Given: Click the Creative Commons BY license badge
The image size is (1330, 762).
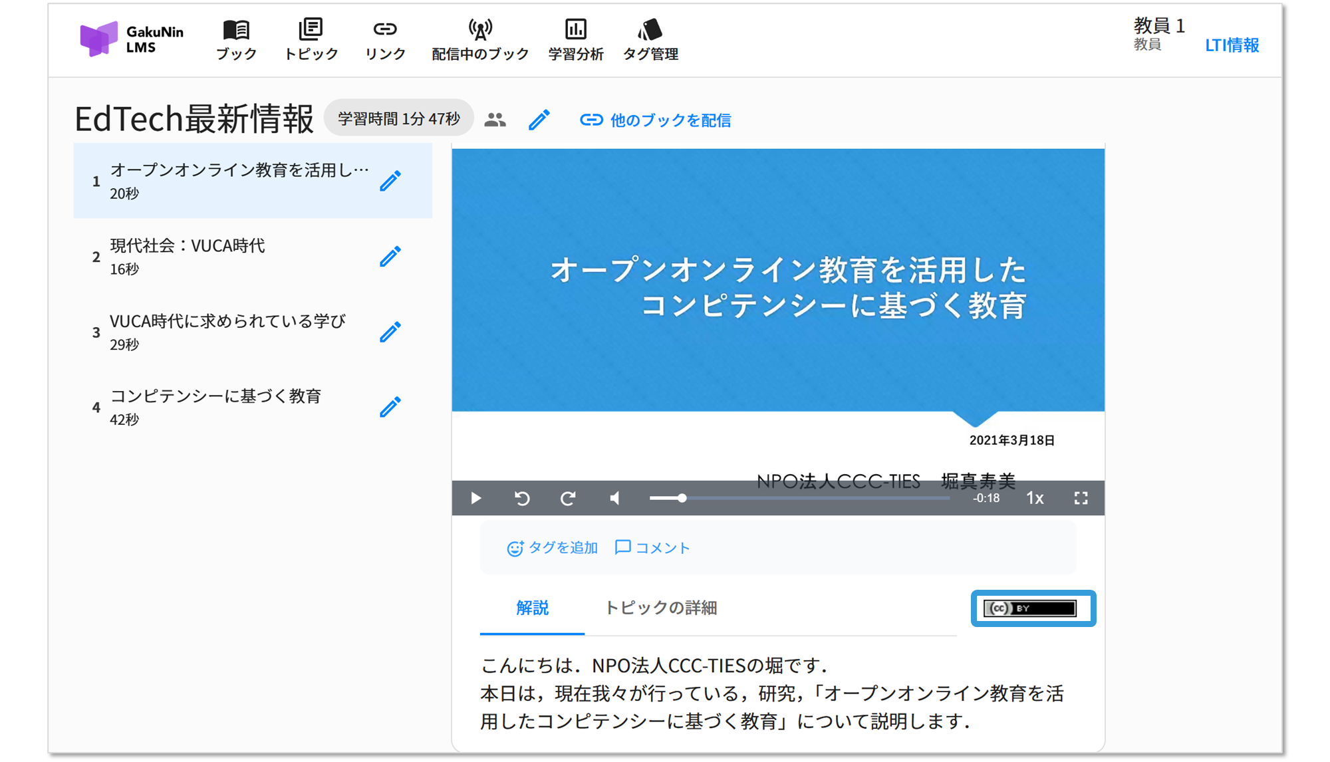Looking at the screenshot, I should click(1030, 608).
